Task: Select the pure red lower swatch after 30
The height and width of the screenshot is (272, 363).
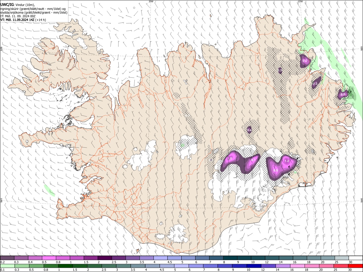Action: click(355, 266)
